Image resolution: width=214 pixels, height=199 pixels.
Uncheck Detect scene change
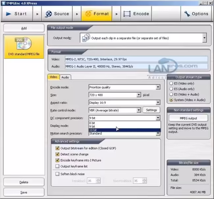point(58,154)
